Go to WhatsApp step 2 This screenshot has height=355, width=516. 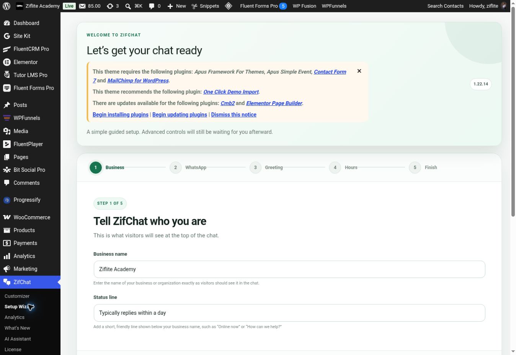[188, 168]
